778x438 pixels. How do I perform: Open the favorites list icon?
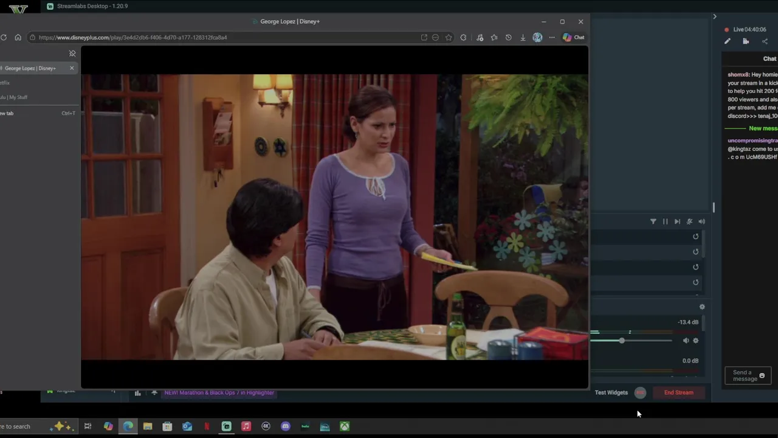click(494, 37)
